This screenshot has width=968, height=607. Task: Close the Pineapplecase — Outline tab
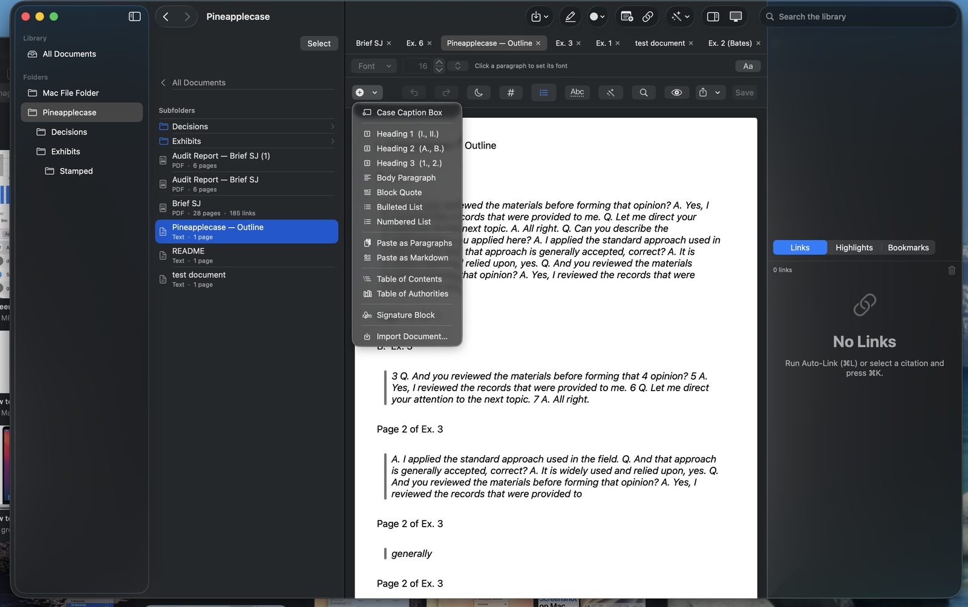(x=538, y=44)
